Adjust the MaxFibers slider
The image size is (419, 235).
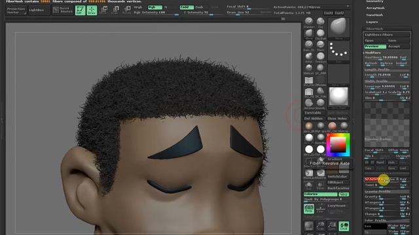pos(381,57)
